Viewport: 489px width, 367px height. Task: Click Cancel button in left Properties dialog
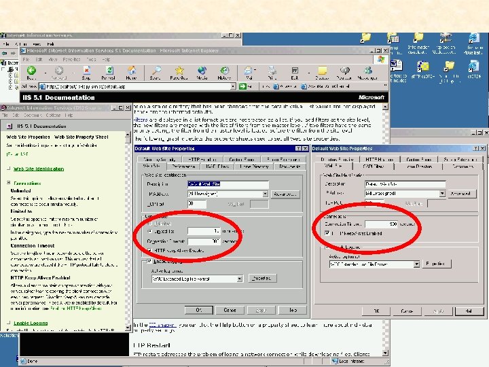tap(230, 310)
